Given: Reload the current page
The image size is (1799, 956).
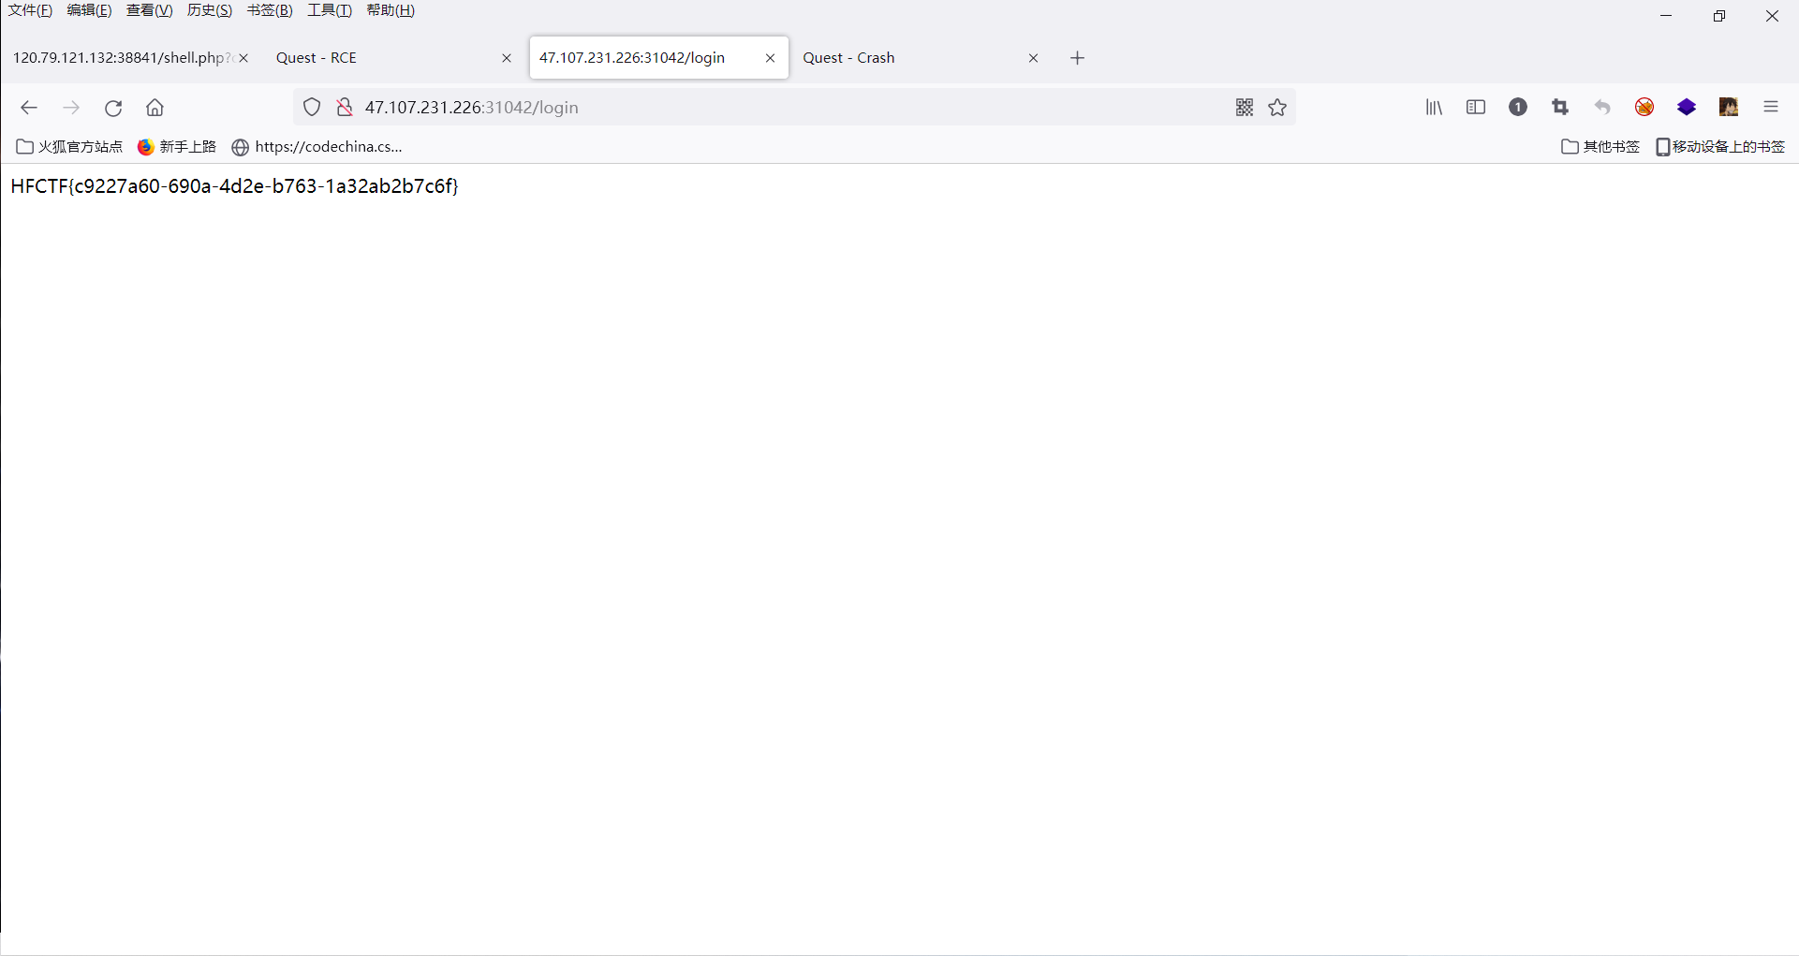Looking at the screenshot, I should pyautogui.click(x=113, y=108).
